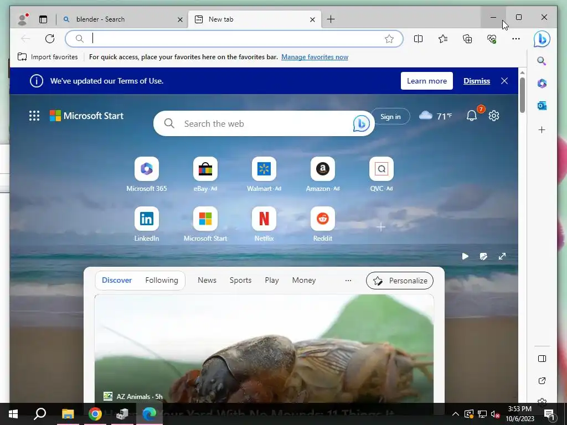This screenshot has height=425, width=567.
Task: Open sidebar Search icon
Action: 542,61
